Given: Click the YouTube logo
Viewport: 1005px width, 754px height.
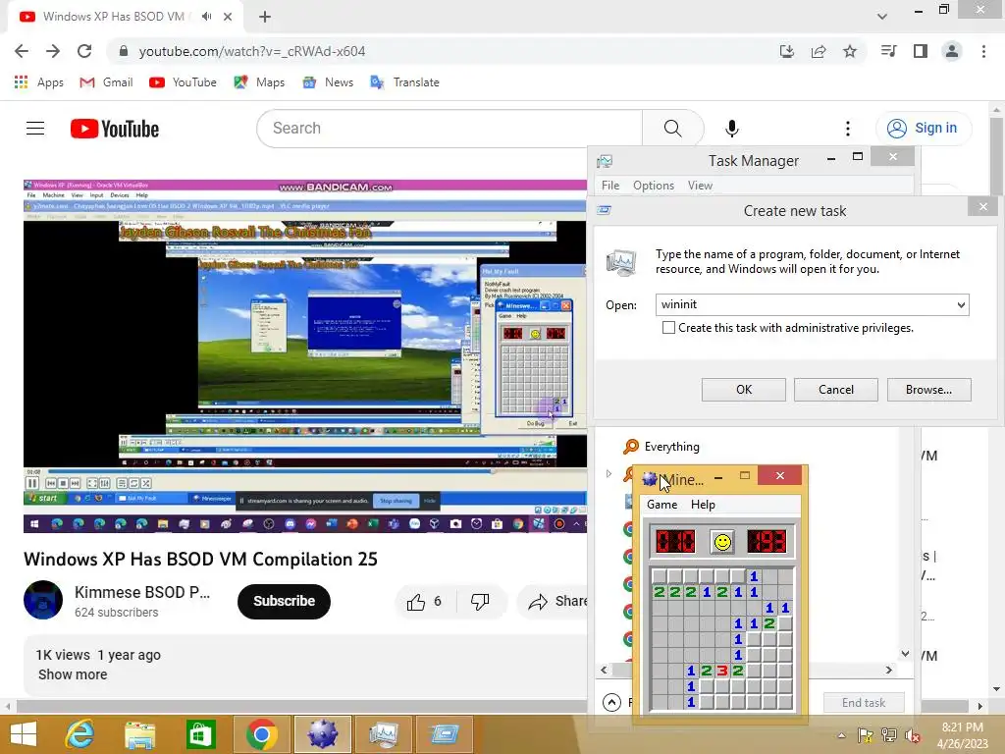Looking at the screenshot, I should (x=115, y=129).
